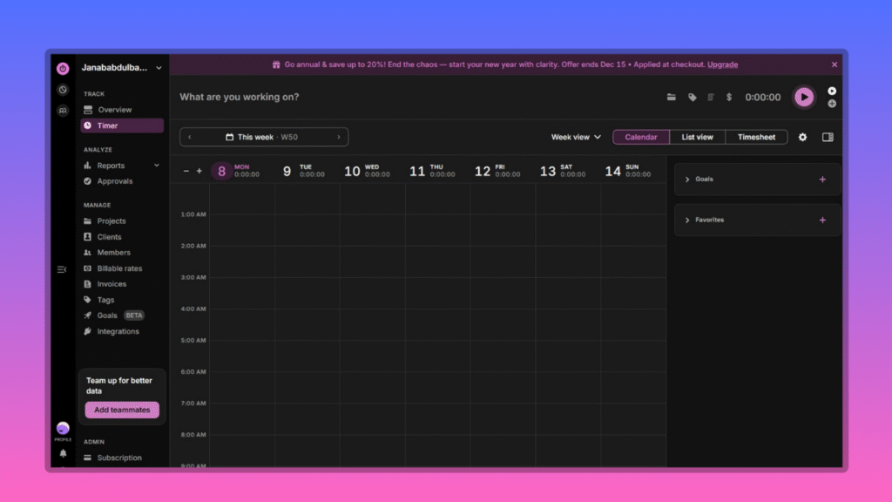Add a new goal with plus icon
892x502 pixels.
[x=822, y=180]
